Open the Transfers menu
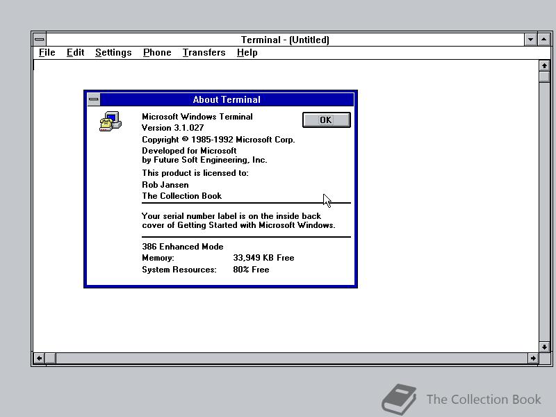The width and height of the screenshot is (556, 417). tap(204, 53)
